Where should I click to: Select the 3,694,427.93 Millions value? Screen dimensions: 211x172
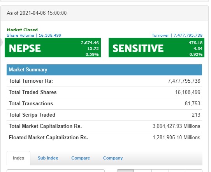click(x=176, y=126)
